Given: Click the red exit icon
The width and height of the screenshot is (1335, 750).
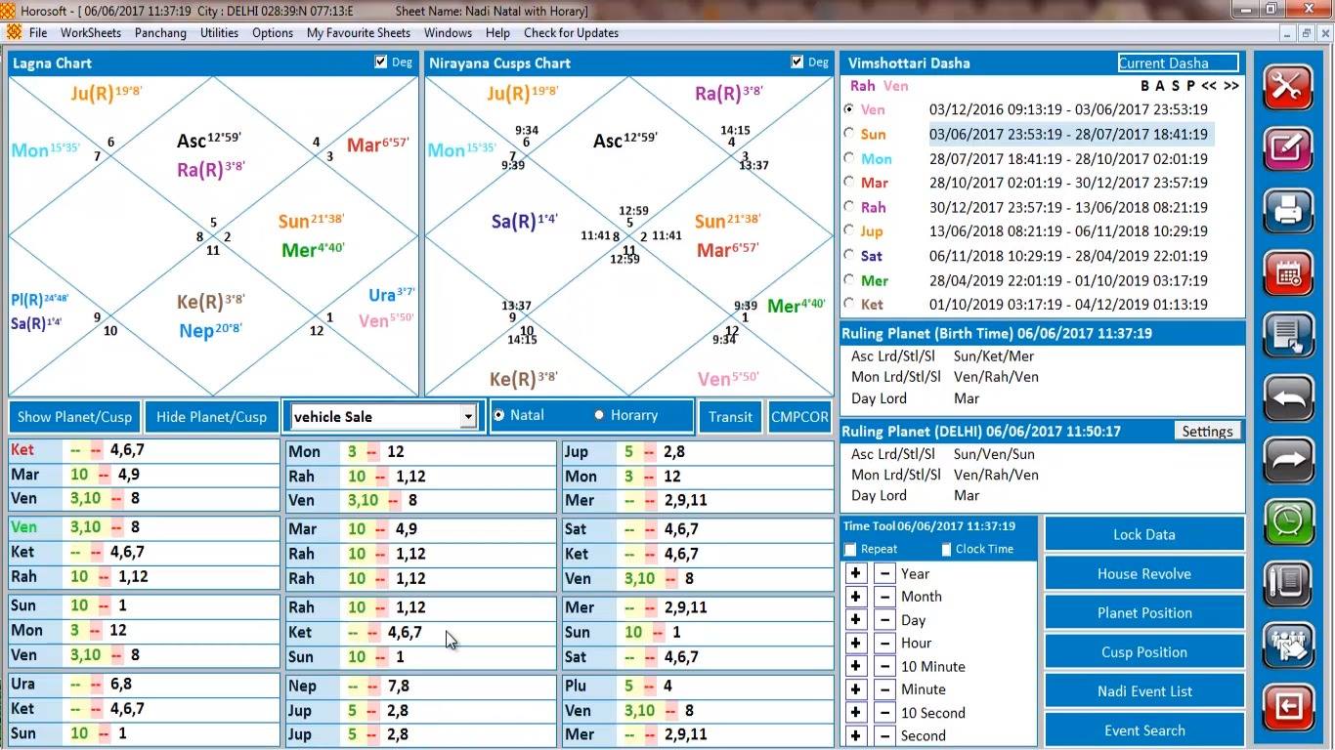Looking at the screenshot, I should 1288,706.
